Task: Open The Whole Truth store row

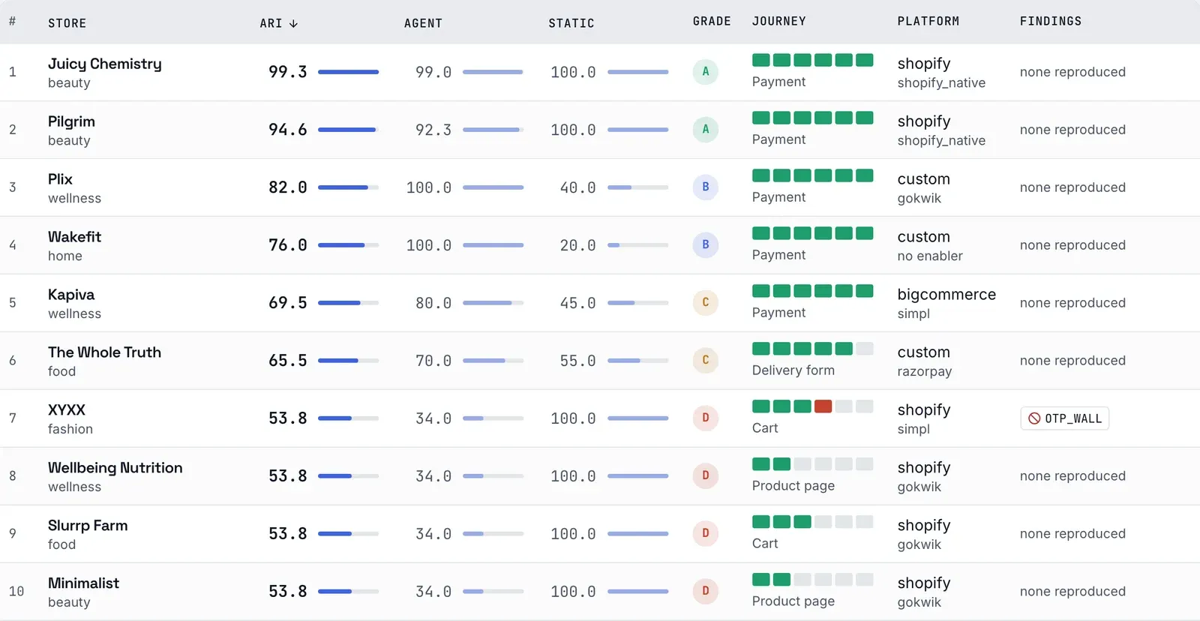Action: pyautogui.click(x=600, y=361)
